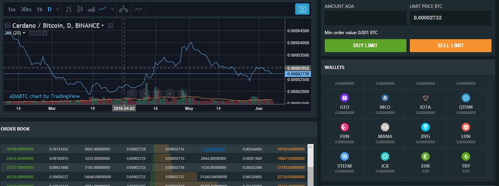Click bid price 0.00002723 in order book

click(136, 176)
